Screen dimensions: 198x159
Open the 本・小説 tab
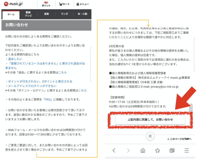pos(82,15)
